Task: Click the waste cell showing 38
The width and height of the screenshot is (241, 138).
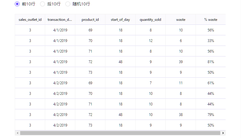Action: (x=180, y=114)
